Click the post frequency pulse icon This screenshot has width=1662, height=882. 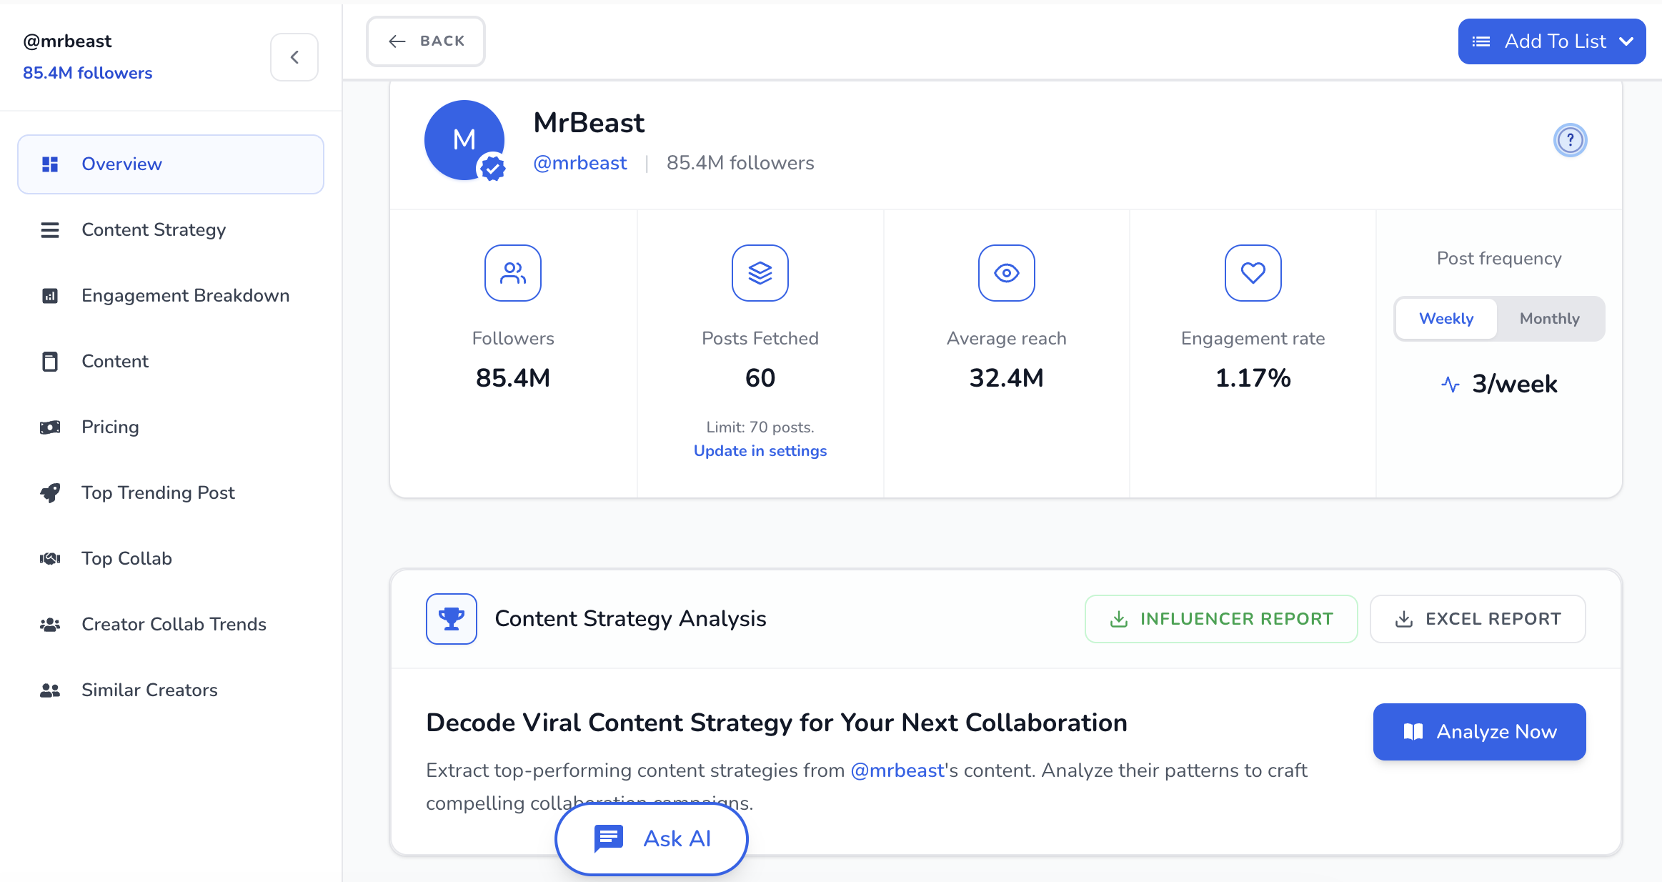1450,385
